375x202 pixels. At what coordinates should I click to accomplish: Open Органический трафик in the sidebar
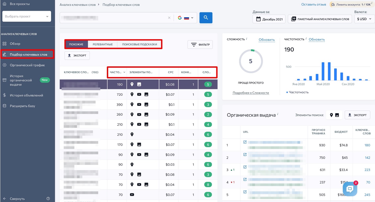click(27, 65)
